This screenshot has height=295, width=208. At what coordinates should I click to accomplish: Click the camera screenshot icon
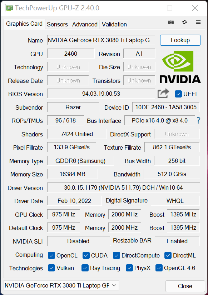(x=170, y=22)
